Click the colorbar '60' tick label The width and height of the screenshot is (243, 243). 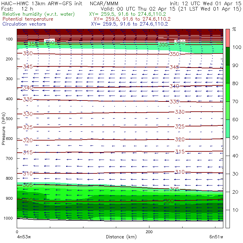tap(235, 120)
